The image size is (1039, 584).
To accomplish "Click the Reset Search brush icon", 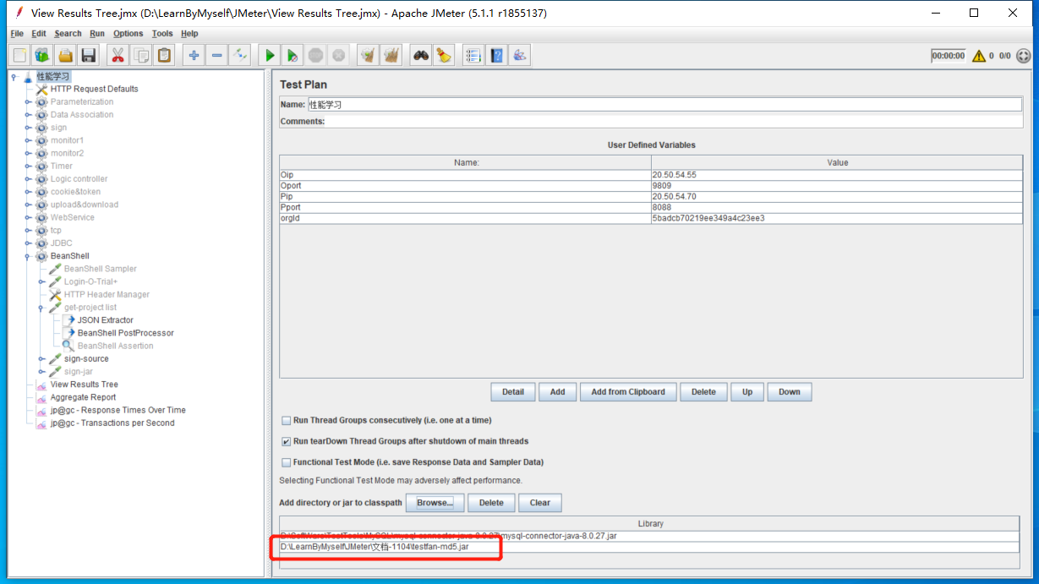I will [x=443, y=56].
